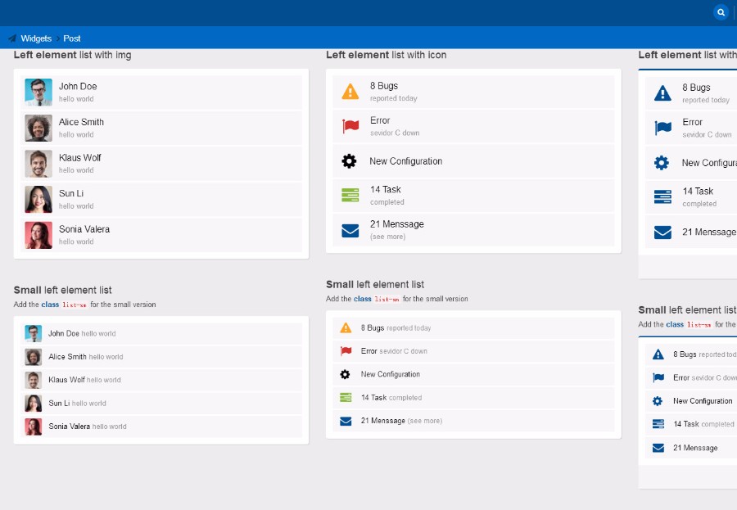Click the large red flag icon beside Error

[x=350, y=126]
